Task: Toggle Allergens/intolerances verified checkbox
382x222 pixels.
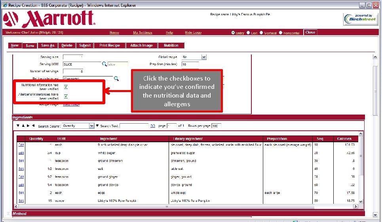Action: click(66, 96)
